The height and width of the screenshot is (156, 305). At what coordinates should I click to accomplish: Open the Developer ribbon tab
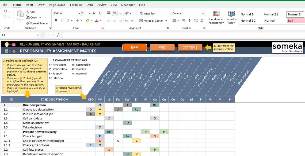click(x=128, y=5)
